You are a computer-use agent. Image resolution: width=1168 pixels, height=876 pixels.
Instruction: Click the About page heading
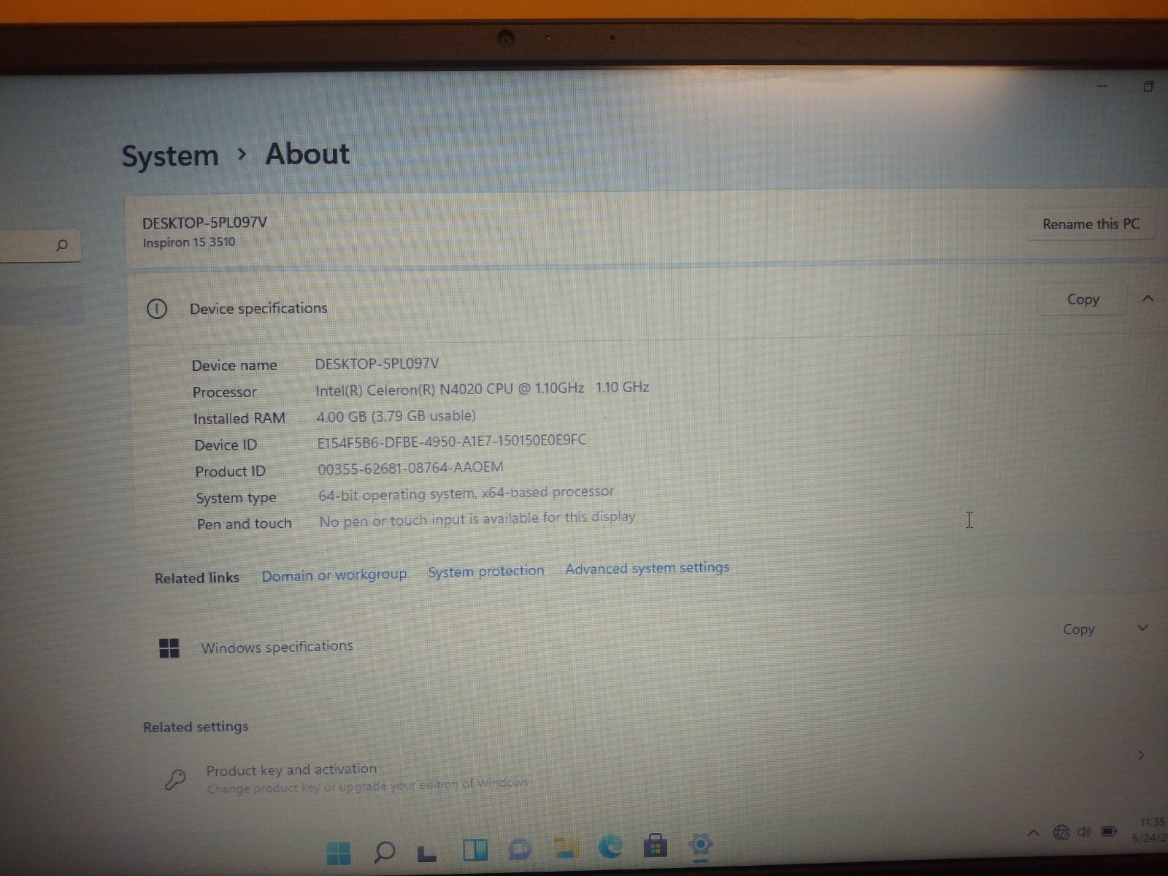307,154
